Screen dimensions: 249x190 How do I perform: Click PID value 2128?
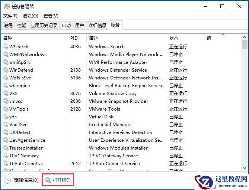point(76,109)
